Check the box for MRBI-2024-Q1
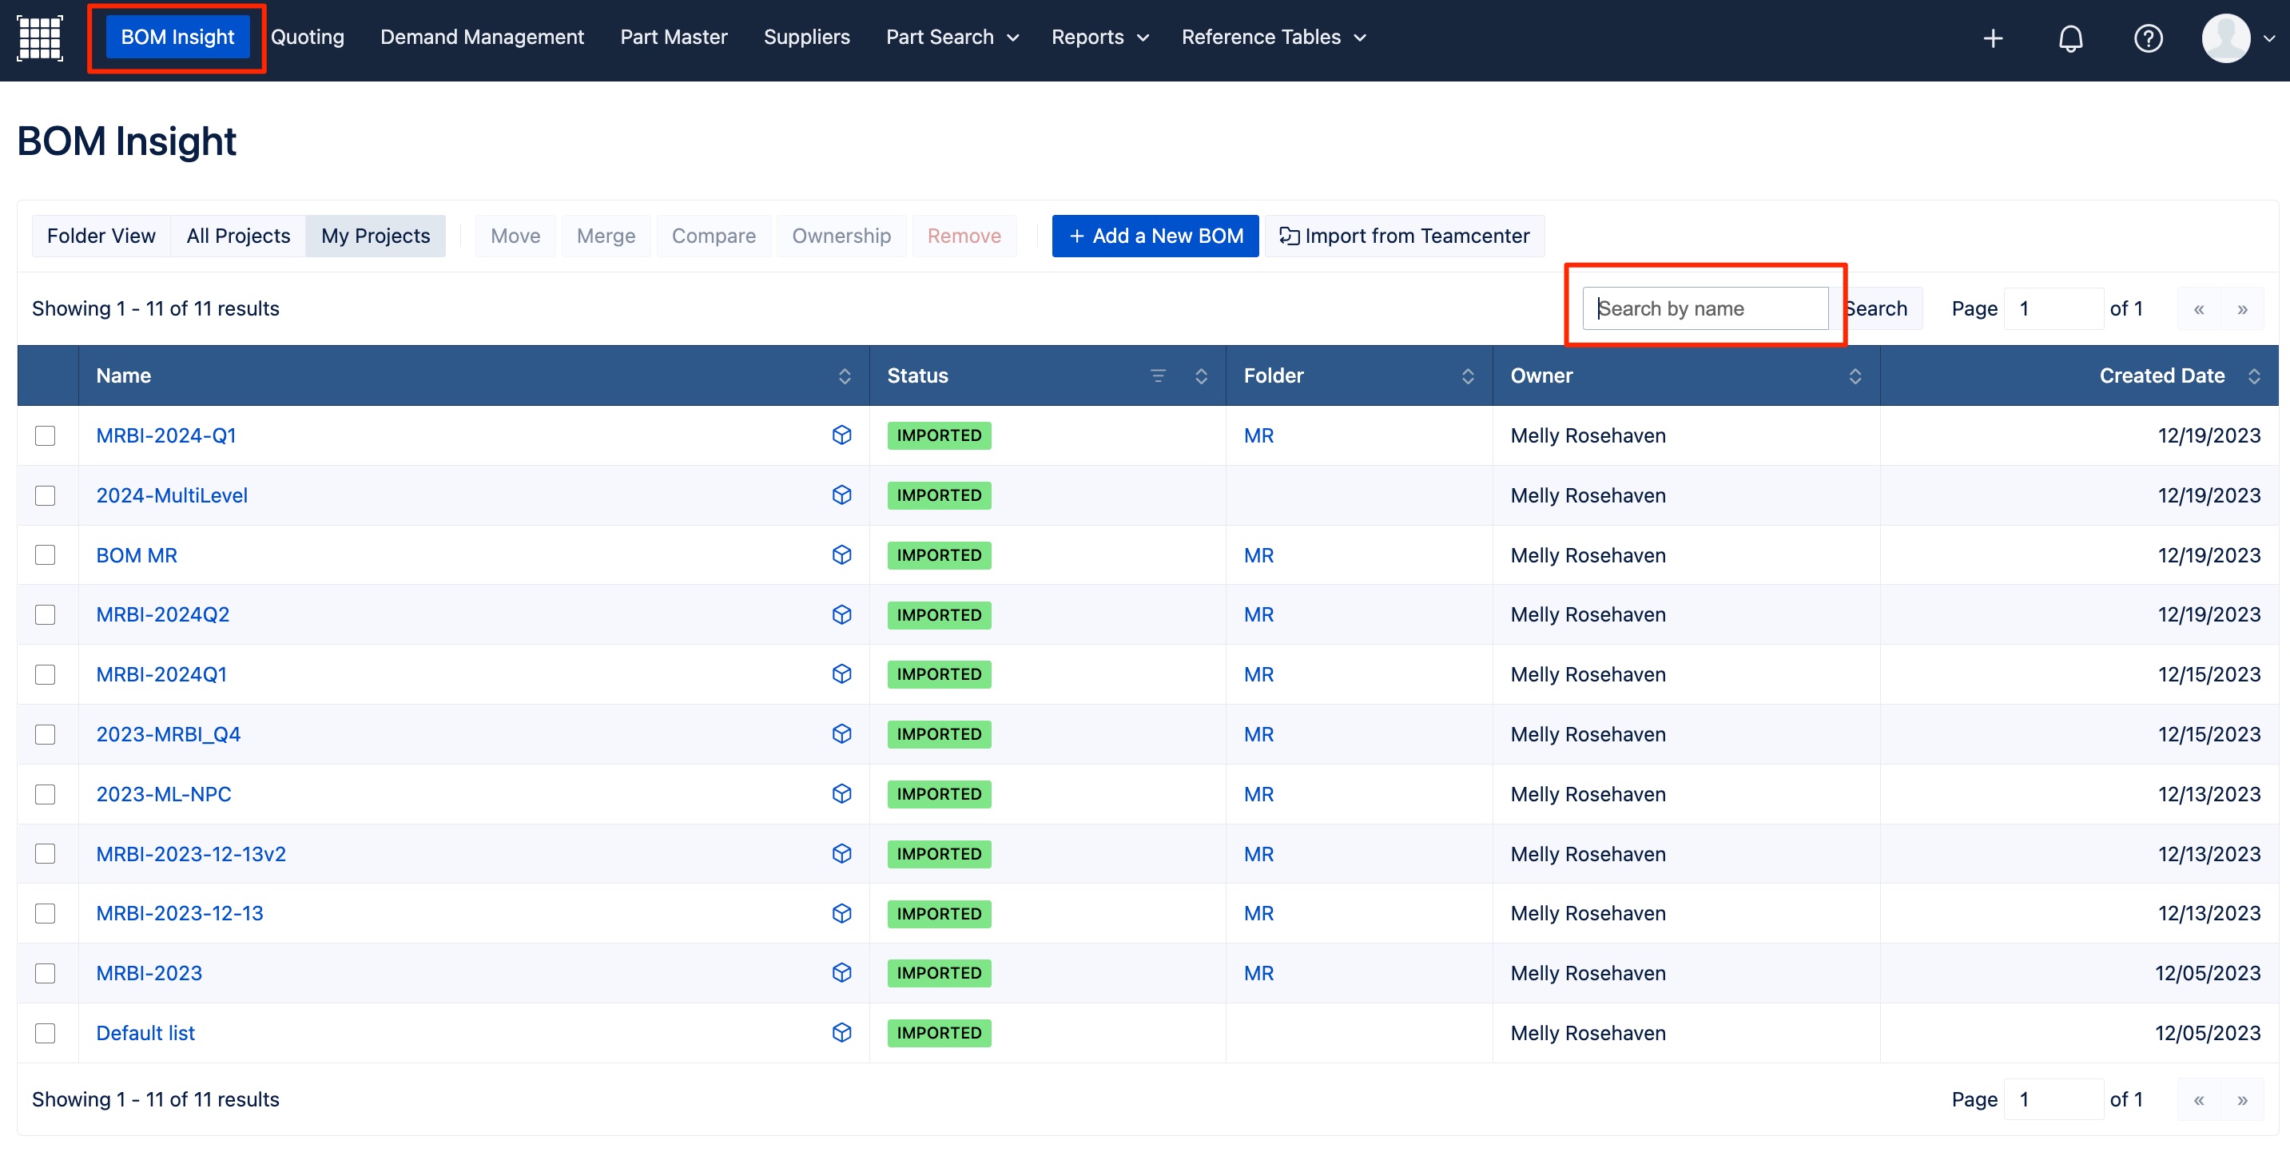 pyautogui.click(x=46, y=435)
